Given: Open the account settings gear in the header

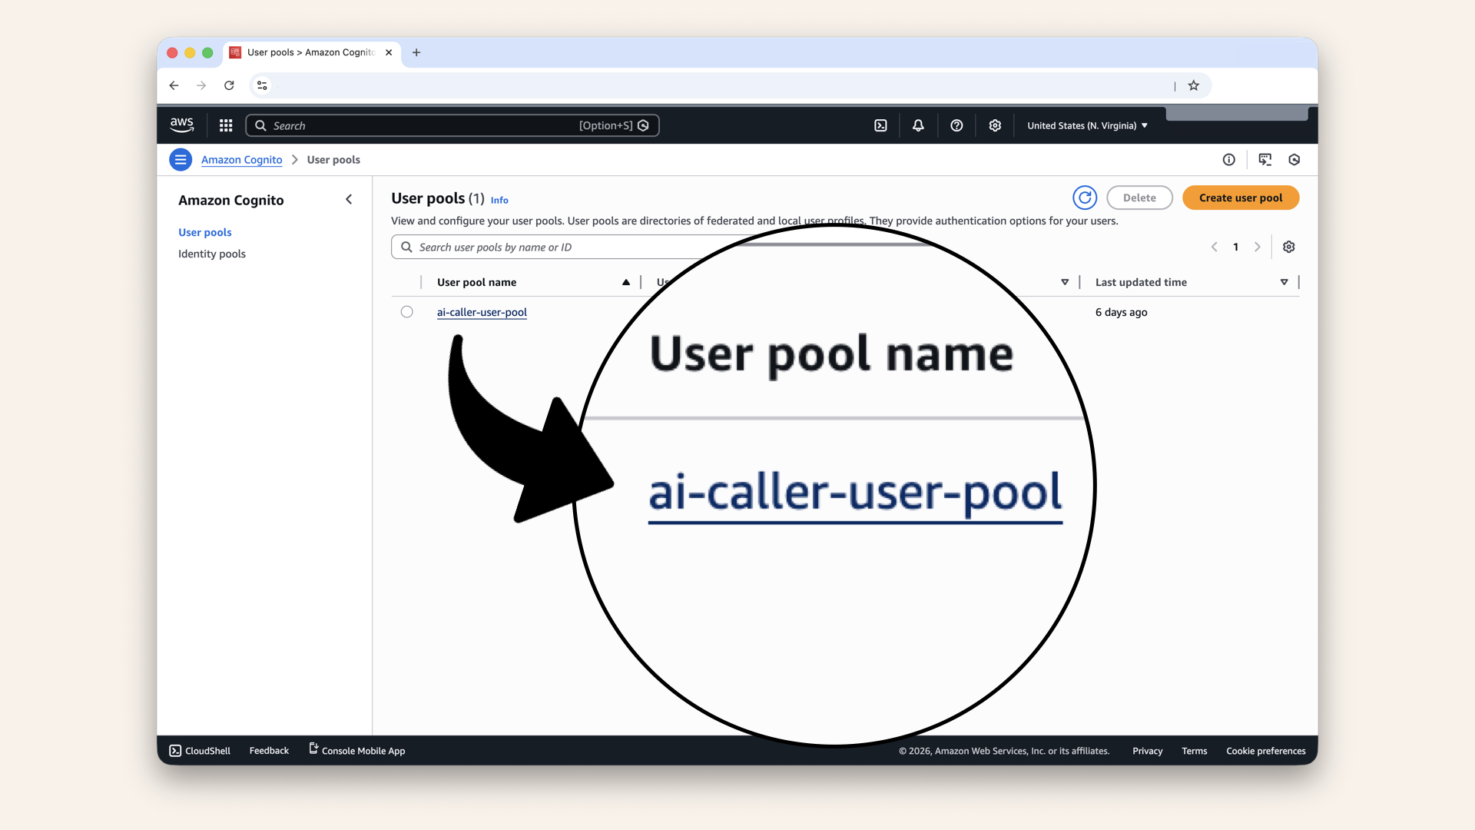Looking at the screenshot, I should click(x=995, y=124).
